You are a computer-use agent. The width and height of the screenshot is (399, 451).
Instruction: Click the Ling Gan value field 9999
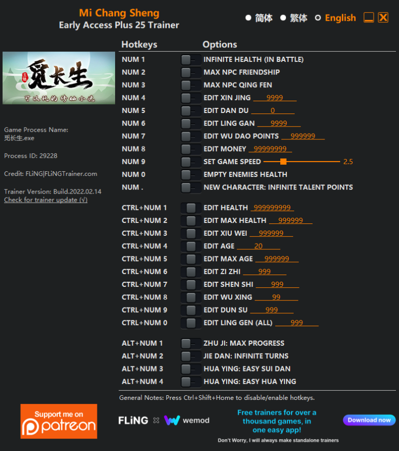click(x=279, y=123)
